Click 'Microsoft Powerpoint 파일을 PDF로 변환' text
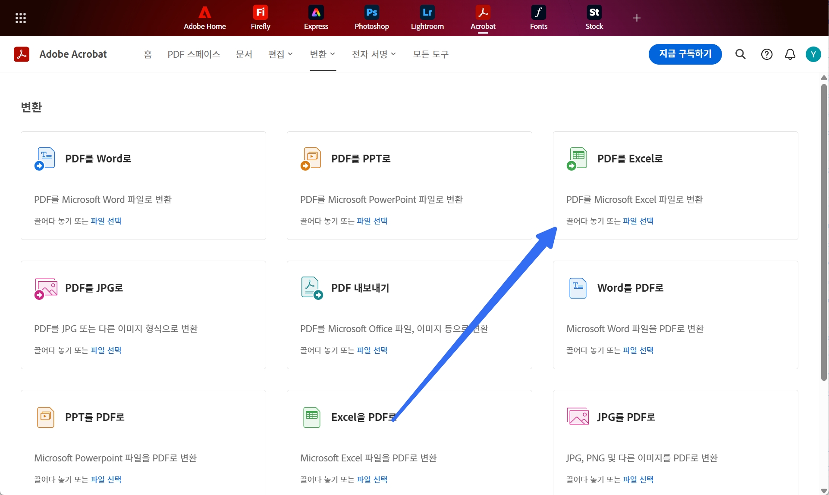 click(x=116, y=458)
